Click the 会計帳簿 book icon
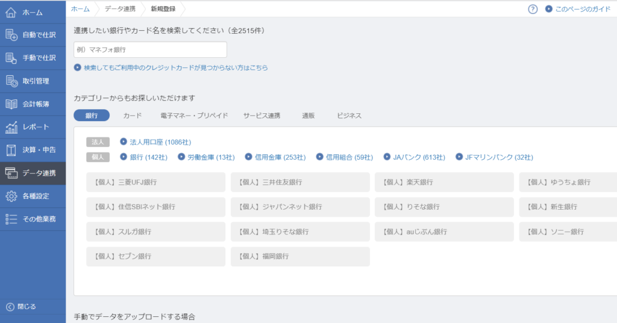The image size is (617, 323). point(11,104)
